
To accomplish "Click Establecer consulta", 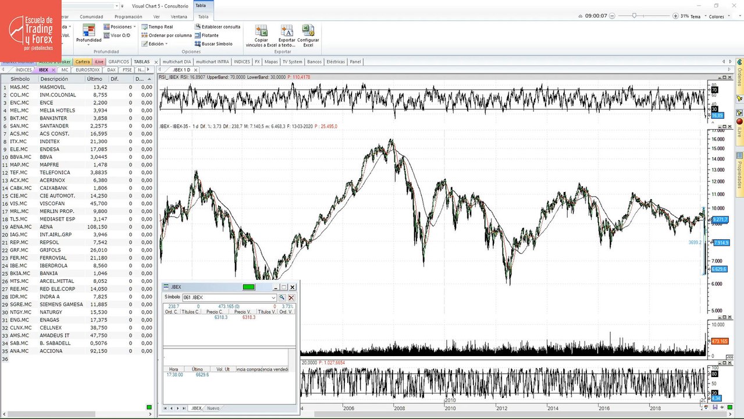I will coord(217,27).
